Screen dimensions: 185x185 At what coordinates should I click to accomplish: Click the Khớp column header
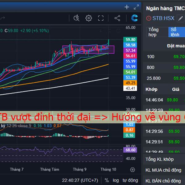[151, 89]
